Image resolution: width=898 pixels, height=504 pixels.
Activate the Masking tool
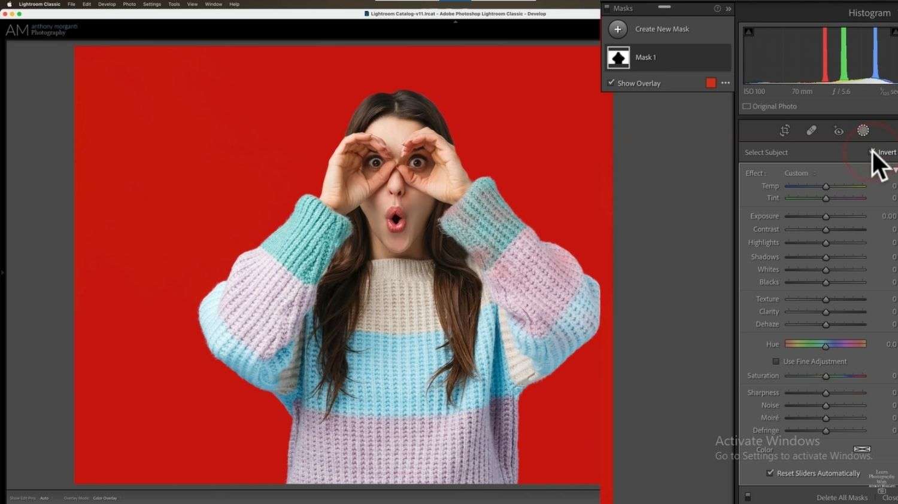coord(863,130)
